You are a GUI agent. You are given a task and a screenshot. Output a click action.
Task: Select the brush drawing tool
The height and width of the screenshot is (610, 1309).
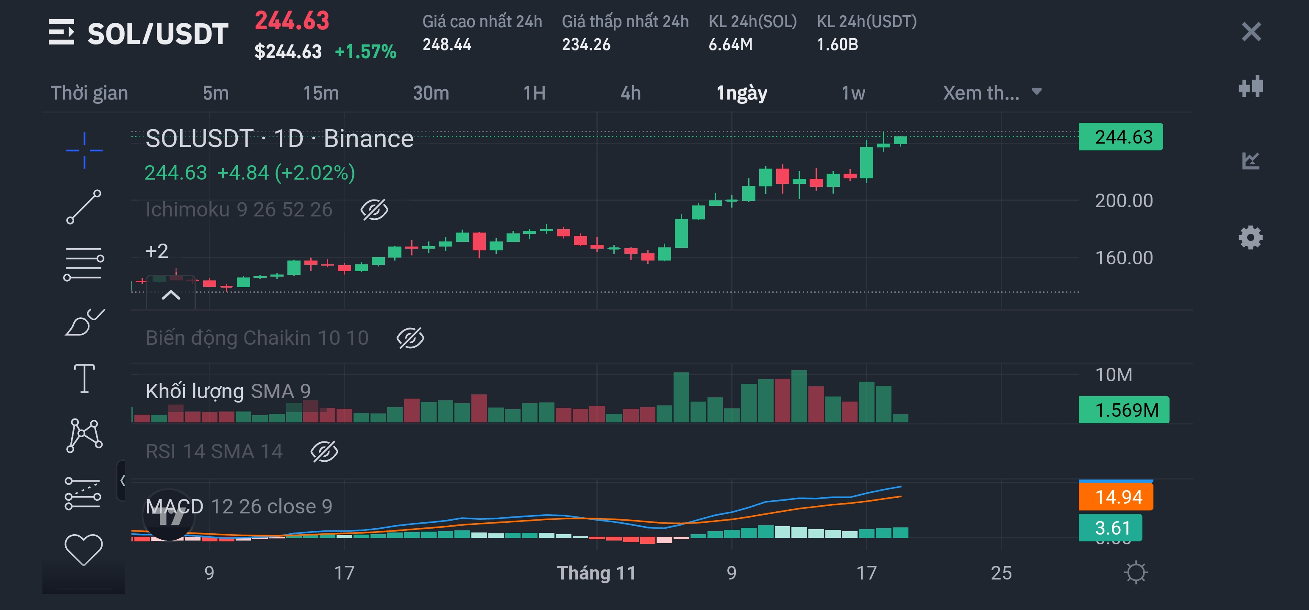pyautogui.click(x=84, y=322)
